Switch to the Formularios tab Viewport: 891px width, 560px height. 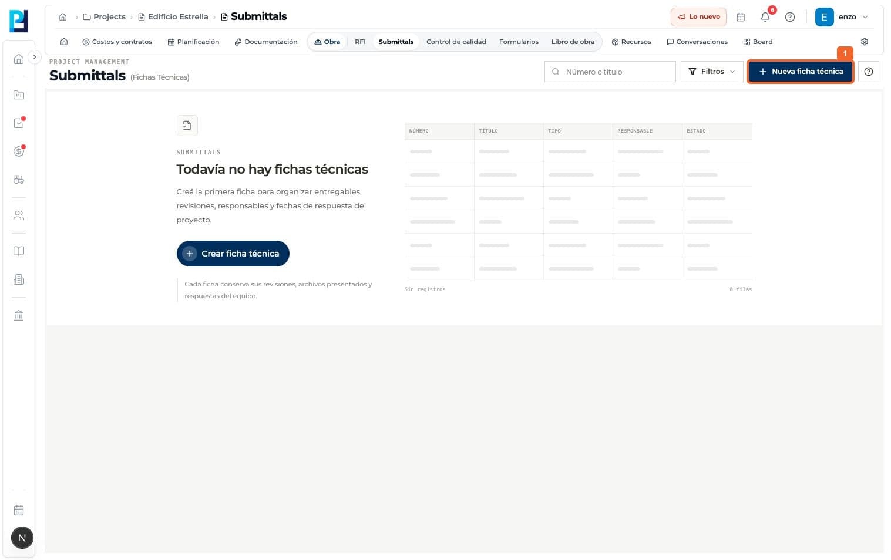519,42
